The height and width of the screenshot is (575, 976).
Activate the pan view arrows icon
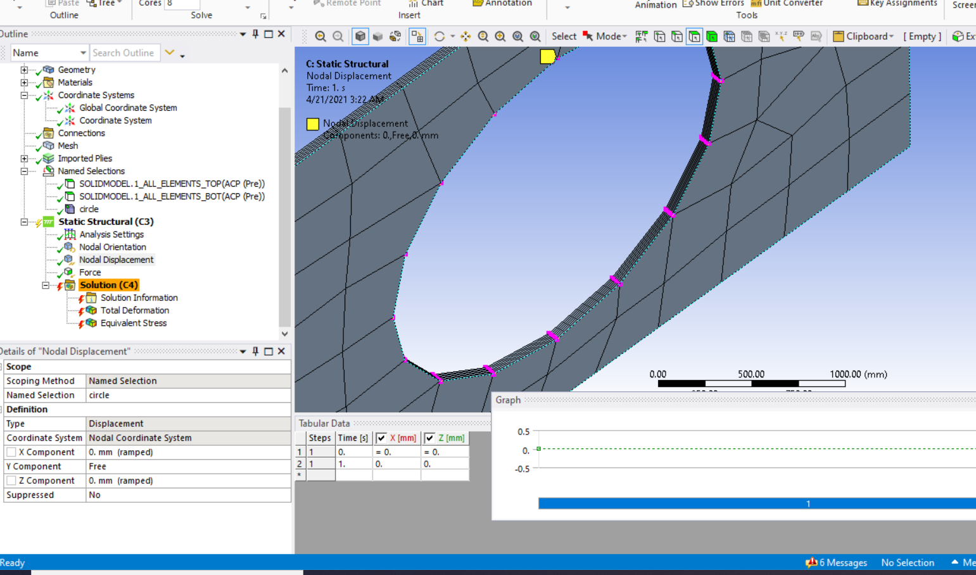(466, 37)
